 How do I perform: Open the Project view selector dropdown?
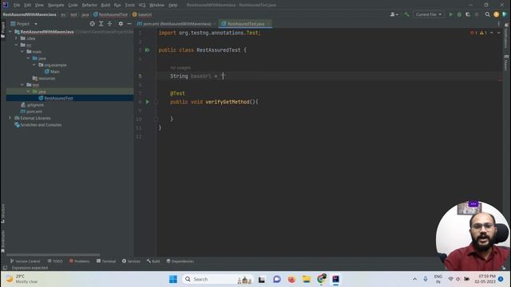tap(25, 24)
